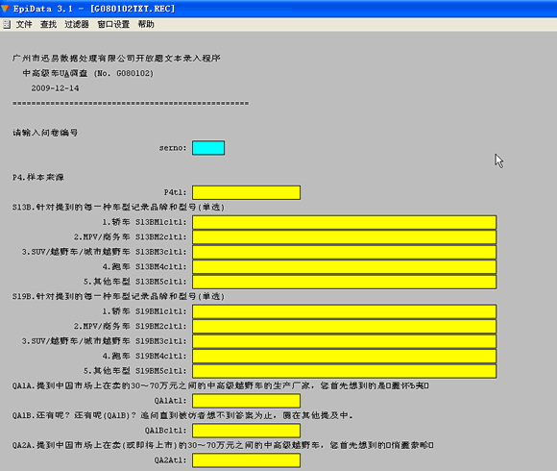
Task: Open the 窗口设置 menu
Action: coord(113,24)
